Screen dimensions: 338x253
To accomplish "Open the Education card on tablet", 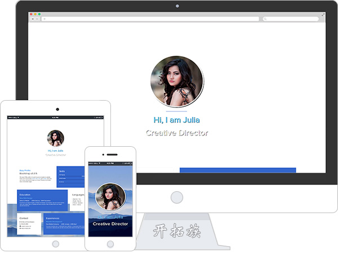I will tap(42, 200).
